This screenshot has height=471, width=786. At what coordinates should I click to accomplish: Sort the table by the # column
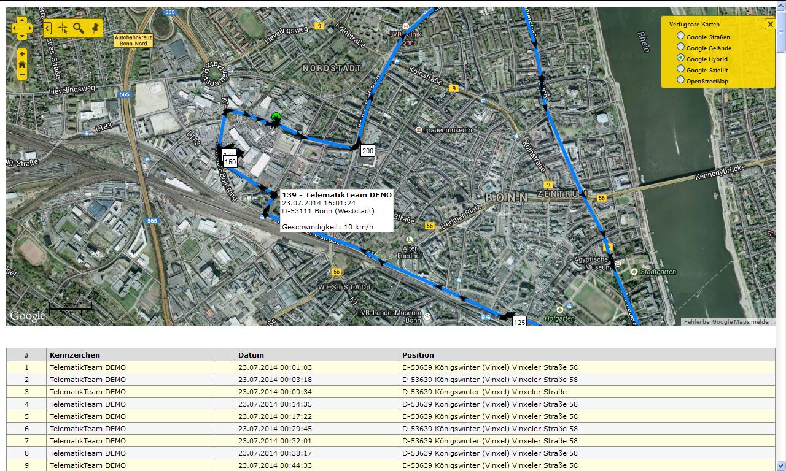coord(26,354)
